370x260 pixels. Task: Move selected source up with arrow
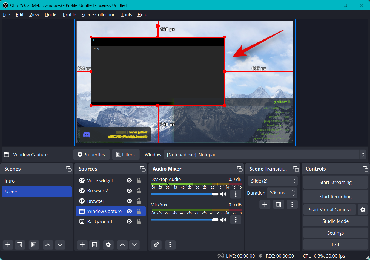pyautogui.click(x=122, y=245)
